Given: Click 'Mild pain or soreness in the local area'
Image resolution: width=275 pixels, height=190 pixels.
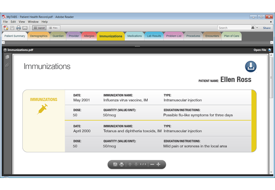Looking at the screenshot, I should [195, 146].
